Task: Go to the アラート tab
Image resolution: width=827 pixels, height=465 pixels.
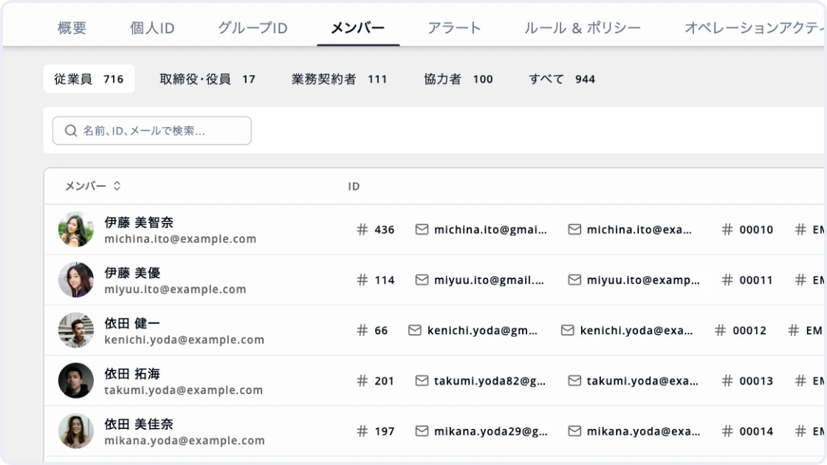Action: 454,28
